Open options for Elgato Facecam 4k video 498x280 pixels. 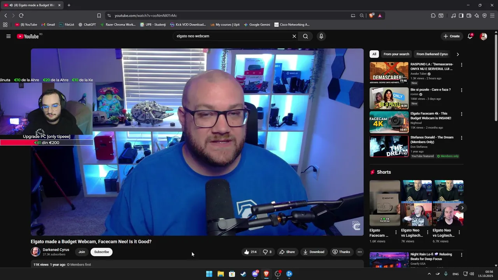(x=461, y=114)
